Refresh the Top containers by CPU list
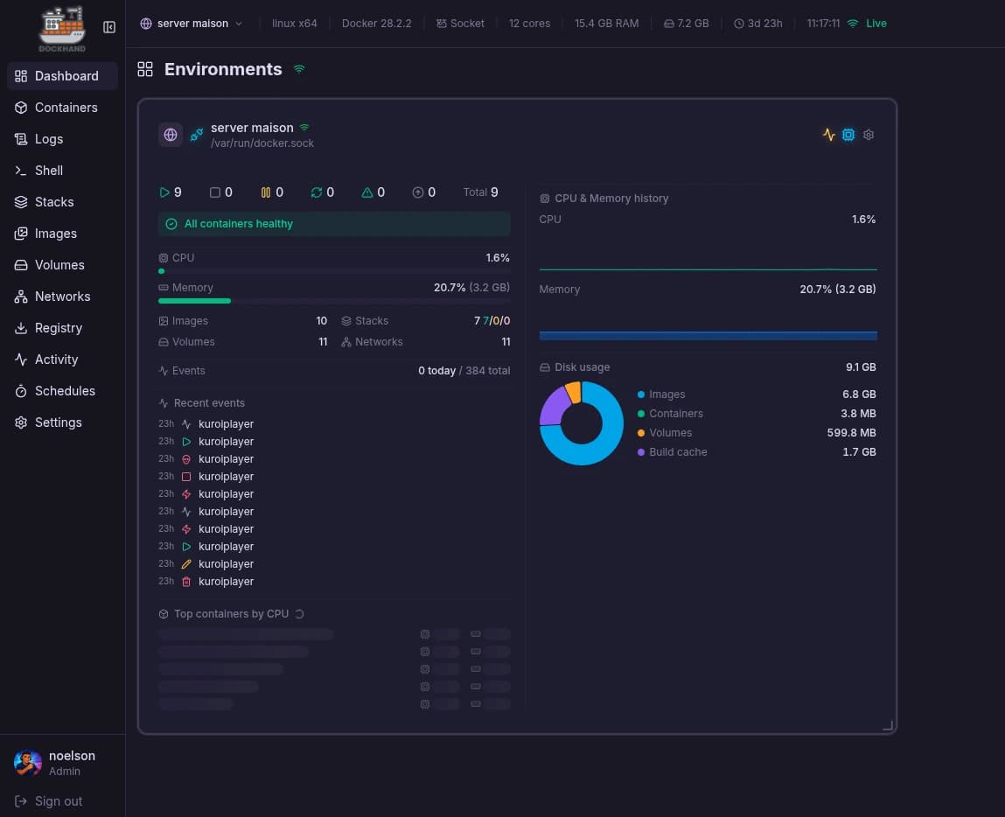 (299, 614)
